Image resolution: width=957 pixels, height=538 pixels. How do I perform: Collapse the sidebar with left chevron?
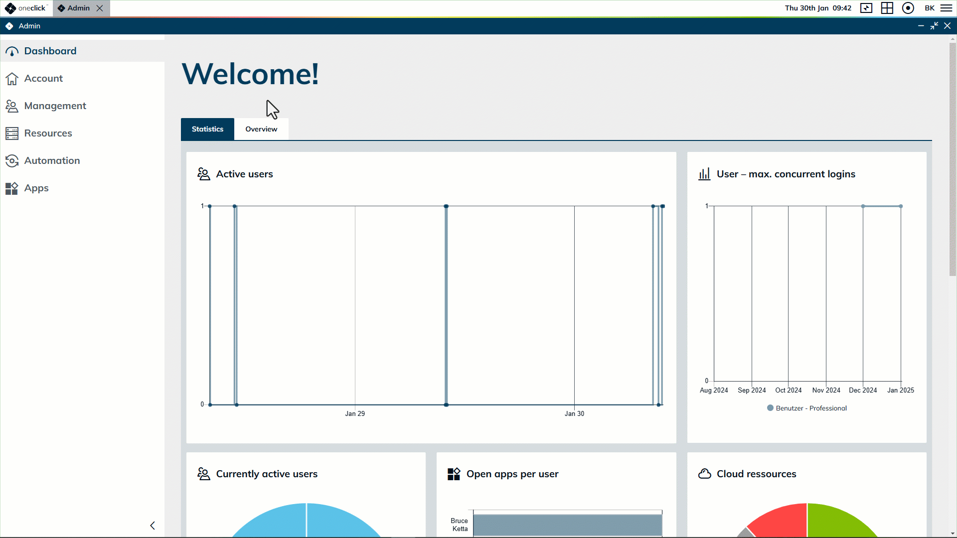153,526
